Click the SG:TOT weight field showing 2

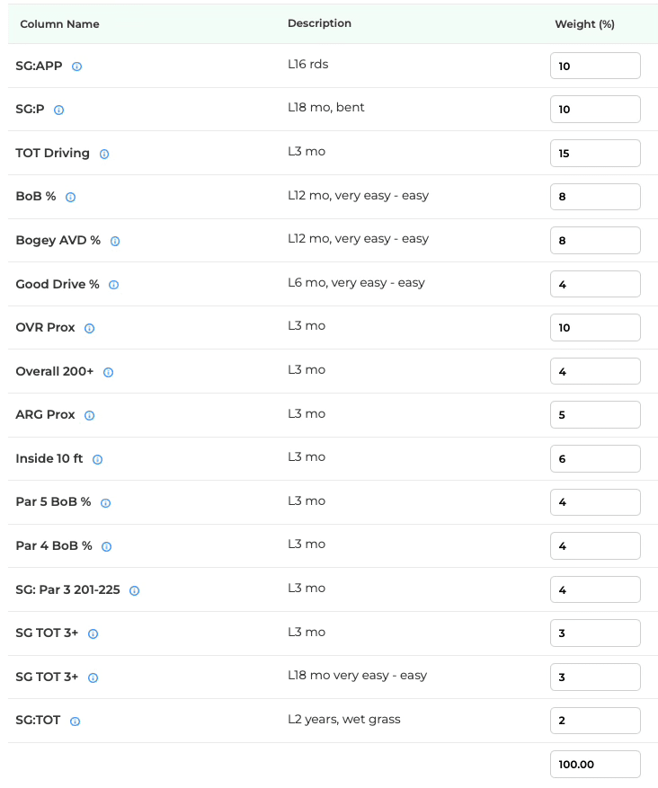click(595, 721)
